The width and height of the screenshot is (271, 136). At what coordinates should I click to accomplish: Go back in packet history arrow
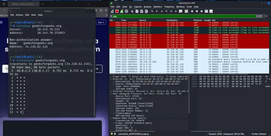157,11
